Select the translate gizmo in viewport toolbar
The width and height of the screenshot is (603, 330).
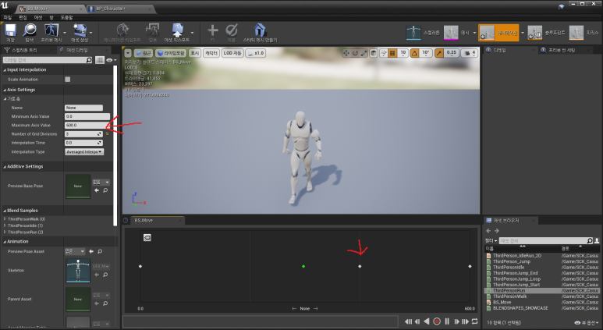pyautogui.click(x=346, y=53)
